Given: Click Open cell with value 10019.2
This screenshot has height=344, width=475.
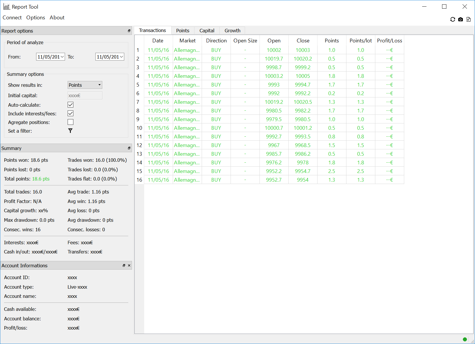Looking at the screenshot, I should pyautogui.click(x=274, y=102).
